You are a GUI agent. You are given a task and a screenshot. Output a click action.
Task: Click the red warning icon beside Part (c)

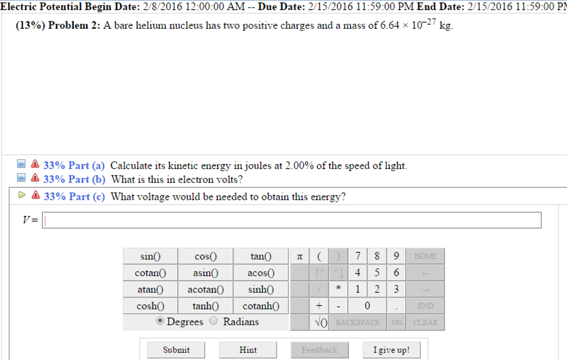(x=36, y=195)
